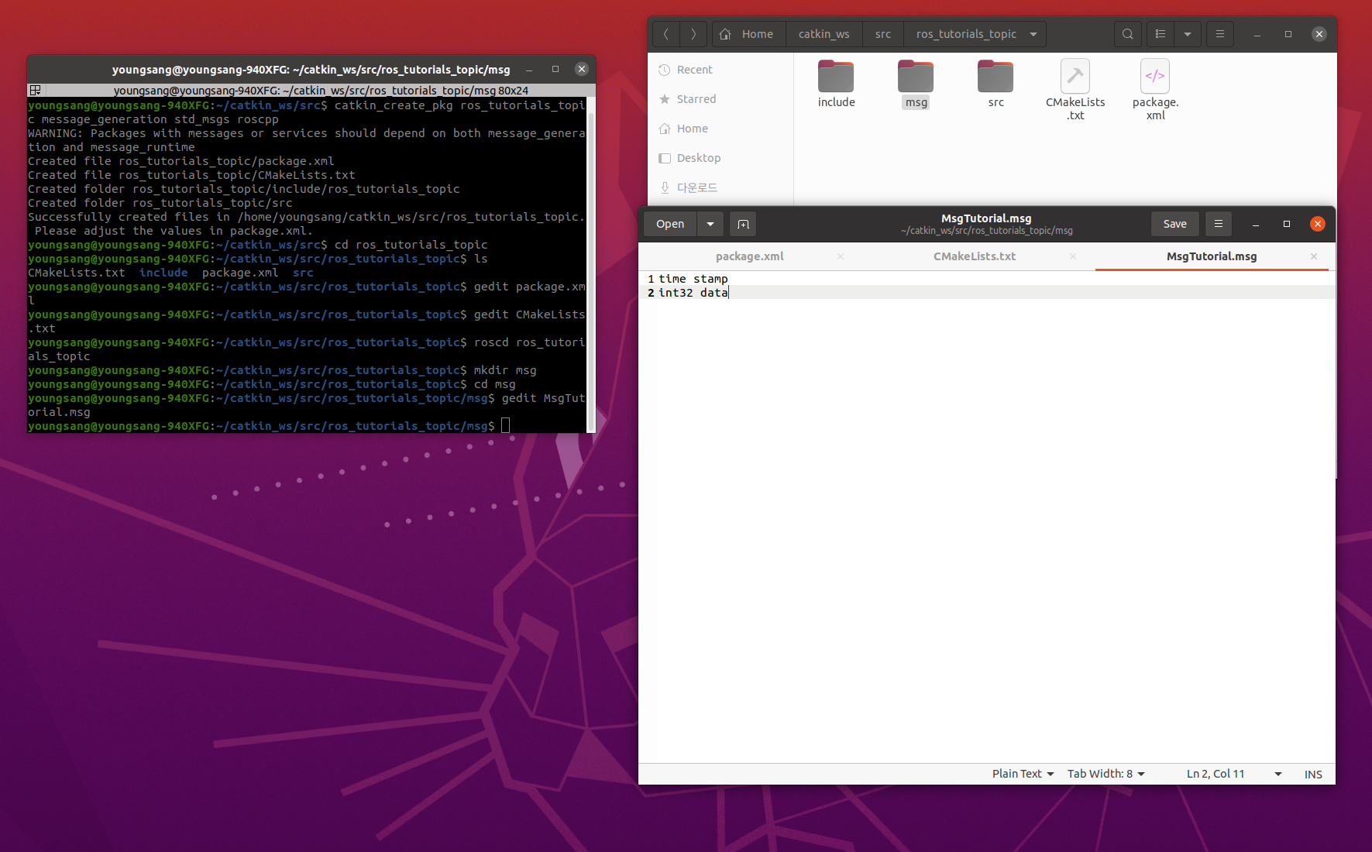Close the CMakeLists.txt tab

[1073, 256]
